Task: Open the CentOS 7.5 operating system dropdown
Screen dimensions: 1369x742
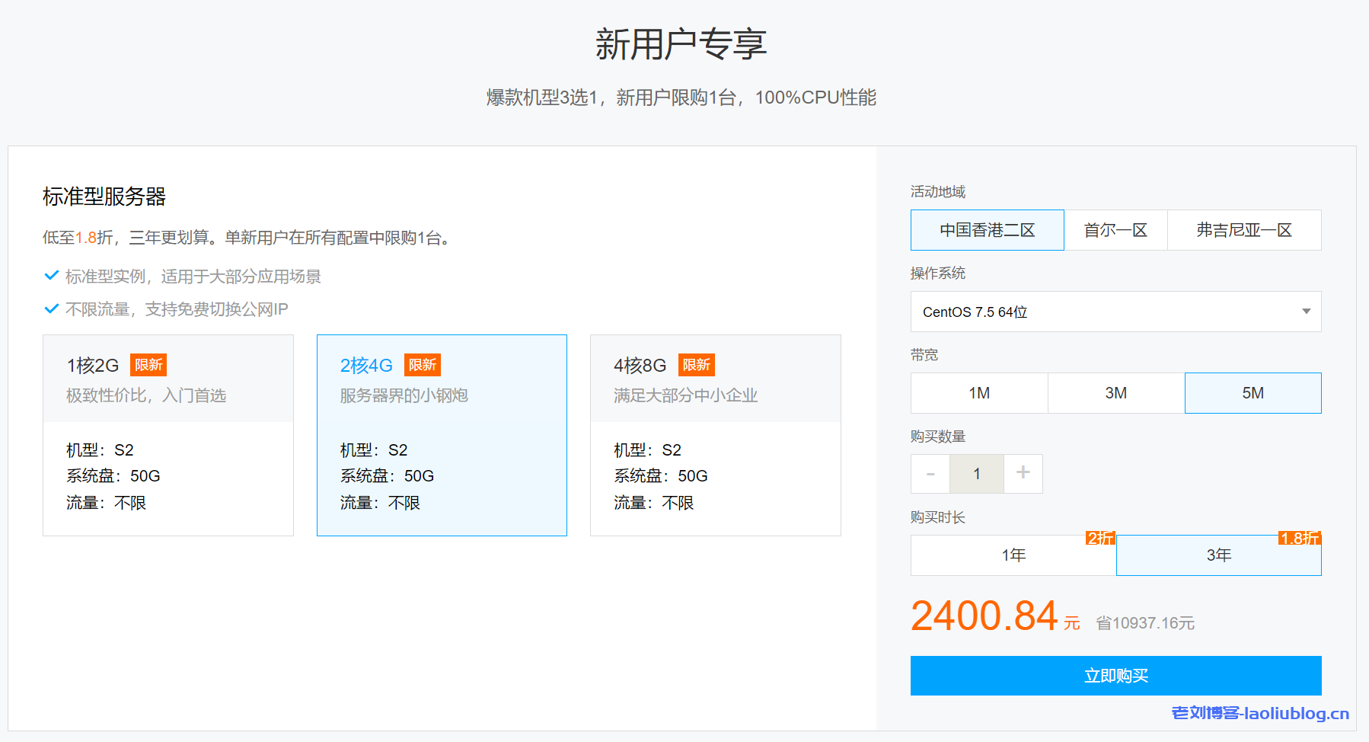Action: pyautogui.click(x=1115, y=312)
